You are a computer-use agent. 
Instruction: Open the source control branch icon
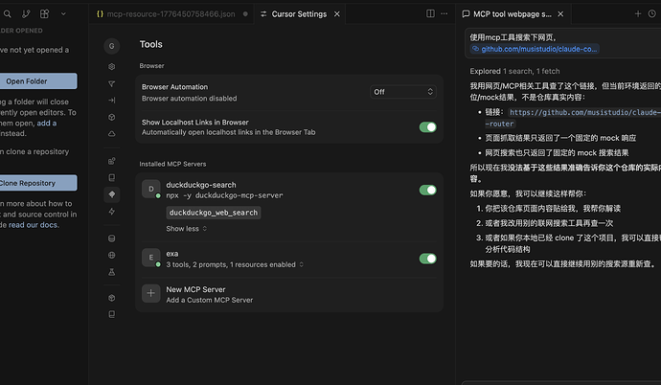(26, 14)
